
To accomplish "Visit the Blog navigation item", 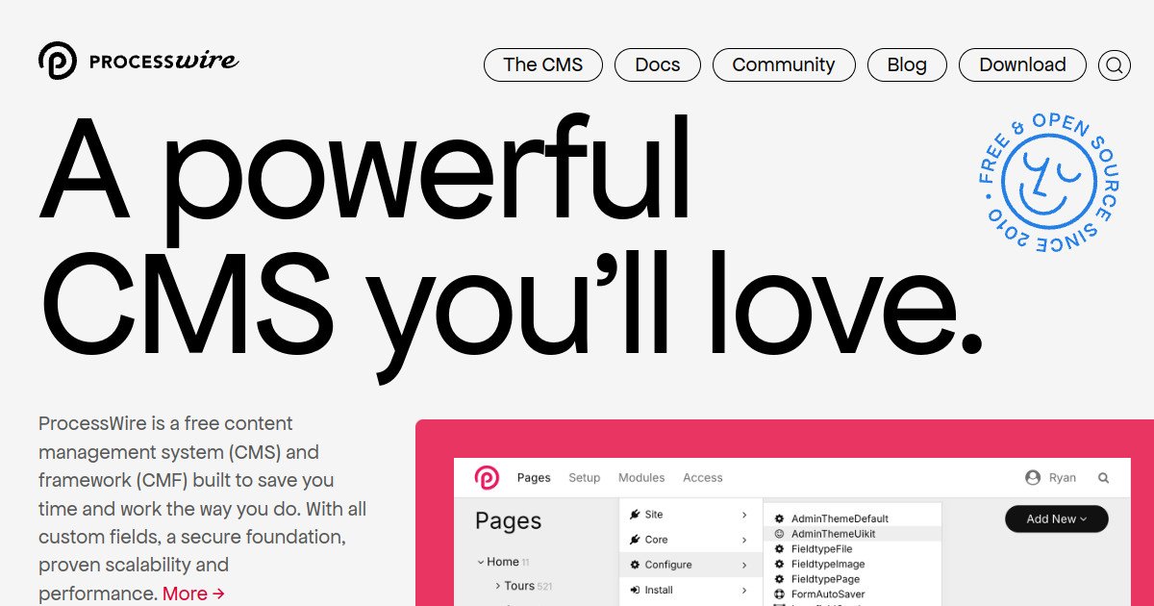I will coord(907,65).
